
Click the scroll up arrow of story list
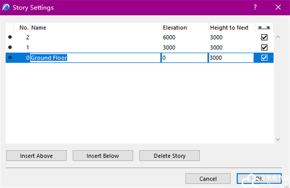point(278,37)
